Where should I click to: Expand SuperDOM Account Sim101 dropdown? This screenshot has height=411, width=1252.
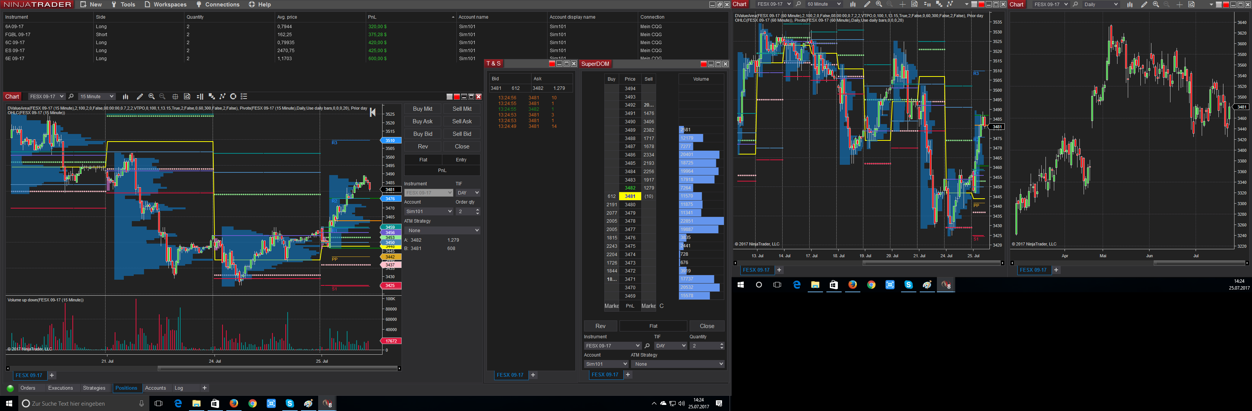[606, 364]
